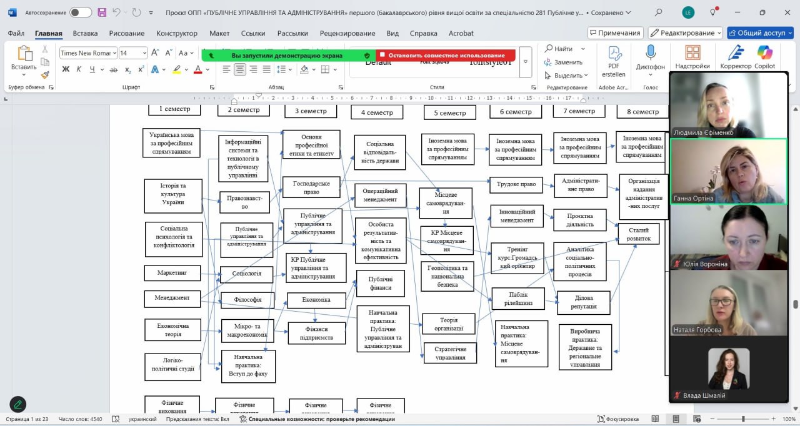Toggle the Автосохранение switch

[81, 12]
